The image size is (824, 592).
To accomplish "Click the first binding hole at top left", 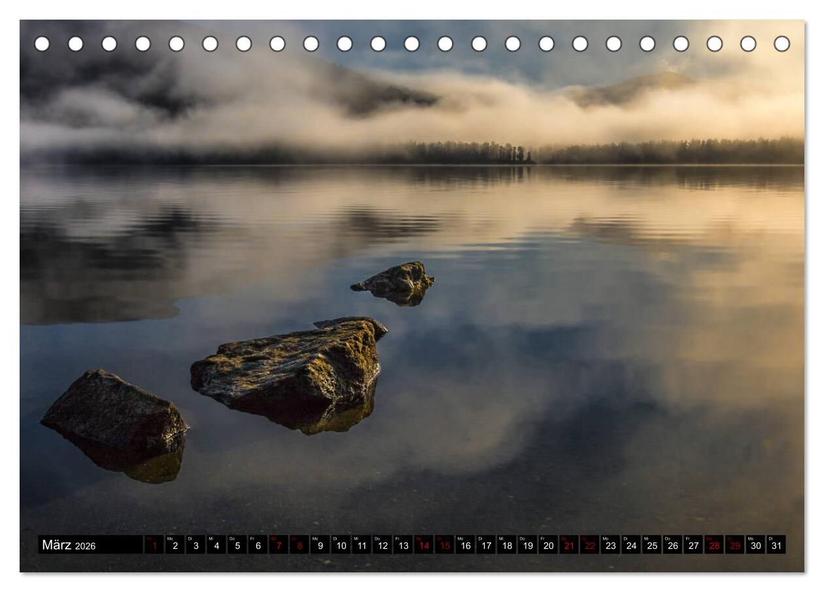I will pyautogui.click(x=42, y=44).
